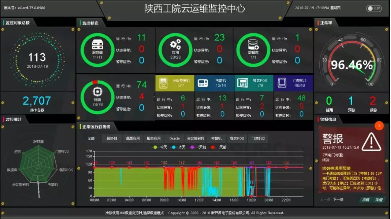Image resolution: width=391 pixels, height=219 pixels.
Task: Click the red alert count badge showing 3
Action: [380, 126]
